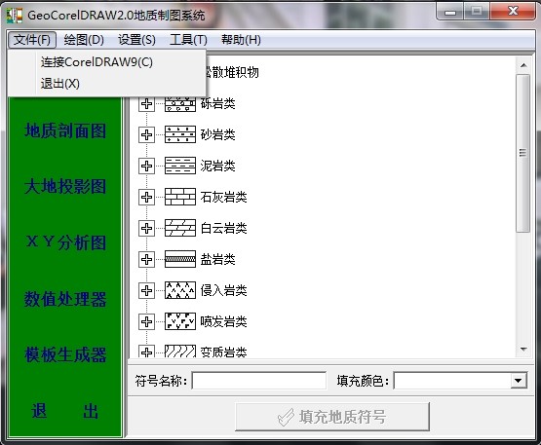541x445 pixels.
Task: Select the 砂岩类 tree label
Action: (x=218, y=134)
